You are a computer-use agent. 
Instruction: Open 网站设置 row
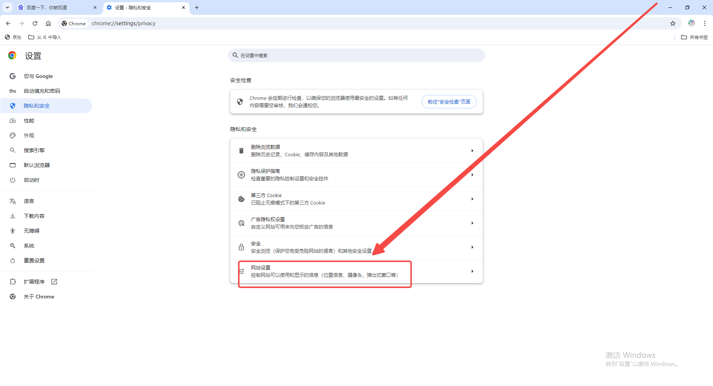(x=356, y=271)
